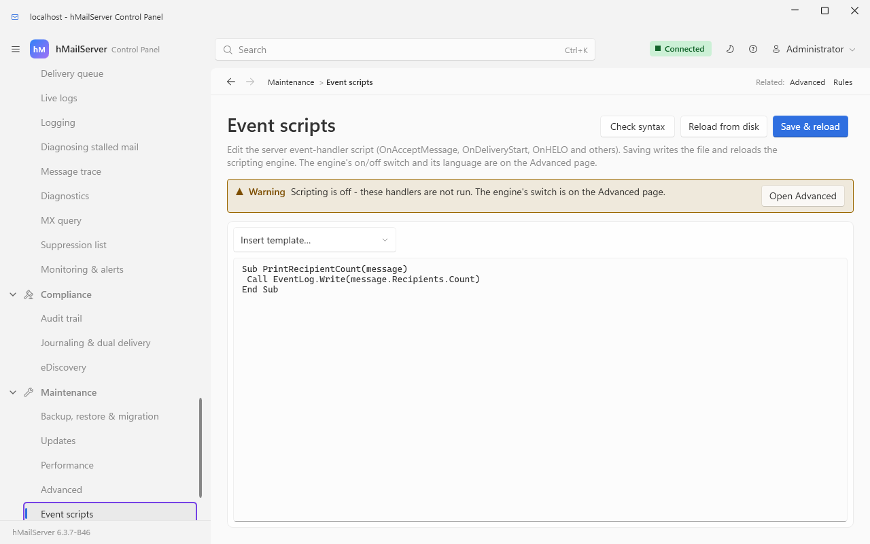Click the Check syntax button
This screenshot has width=870, height=544.
638,126
